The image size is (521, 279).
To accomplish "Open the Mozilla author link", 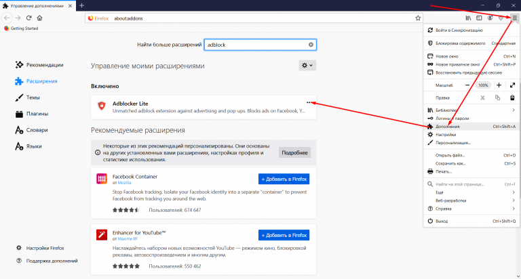I will [124, 183].
